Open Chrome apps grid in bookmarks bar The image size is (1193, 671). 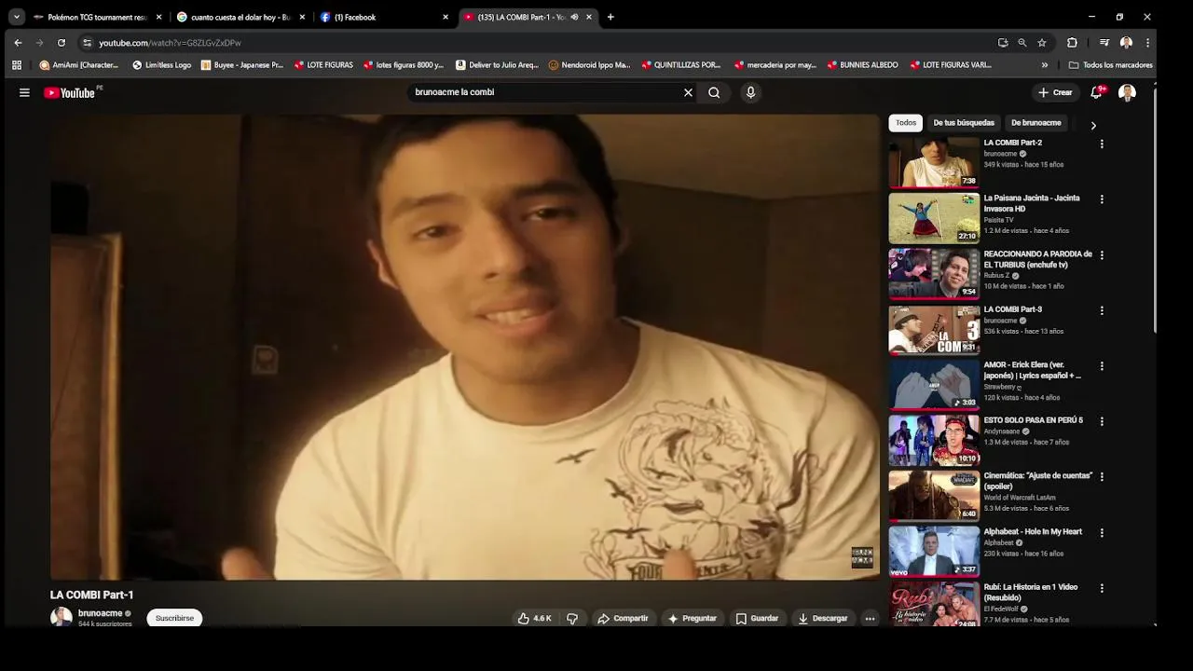coord(17,65)
